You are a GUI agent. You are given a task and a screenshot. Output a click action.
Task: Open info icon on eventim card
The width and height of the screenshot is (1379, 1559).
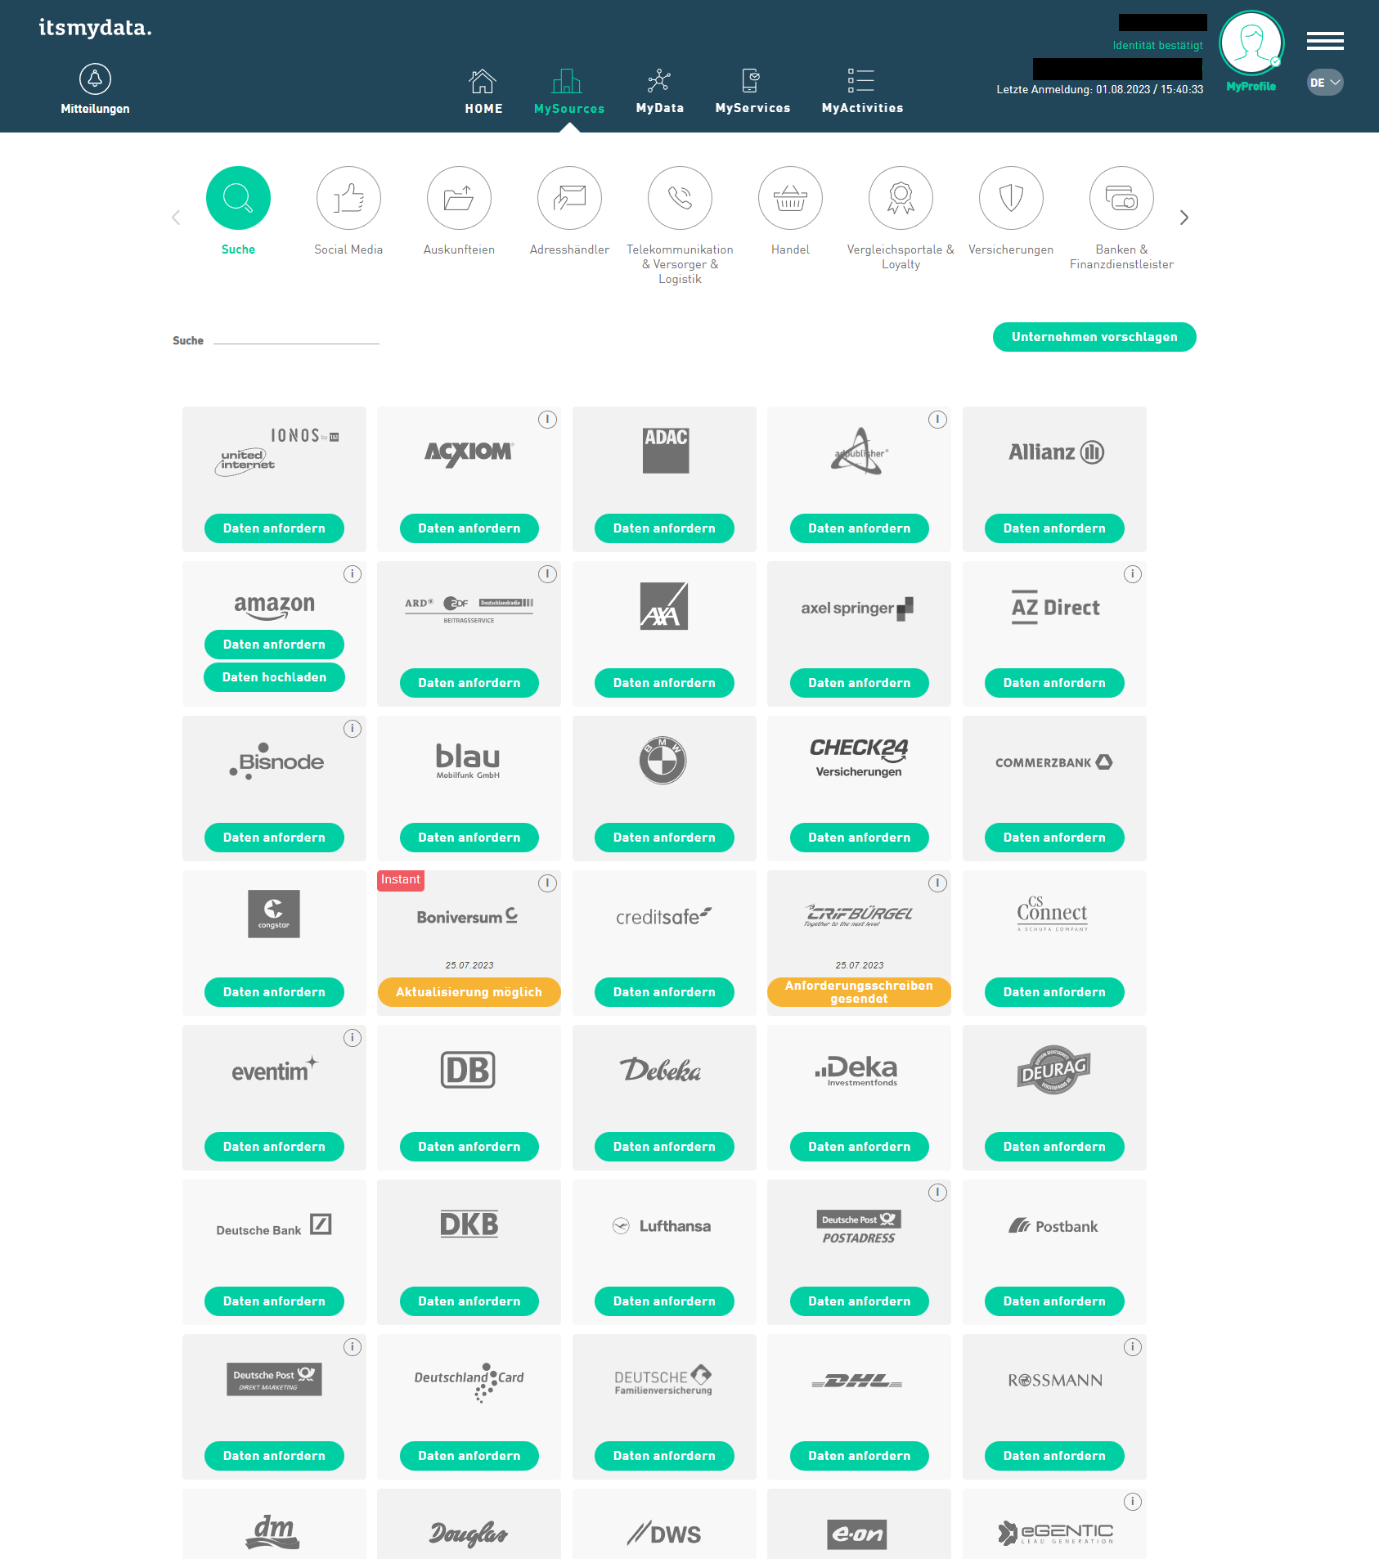tap(353, 1038)
